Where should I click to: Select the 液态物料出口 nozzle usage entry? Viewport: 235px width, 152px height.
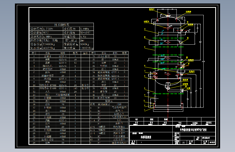[119, 143]
